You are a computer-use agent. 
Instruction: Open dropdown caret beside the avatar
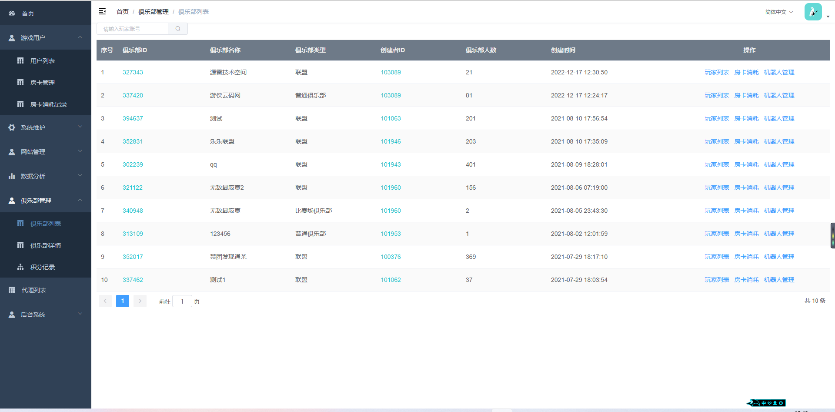(x=828, y=17)
